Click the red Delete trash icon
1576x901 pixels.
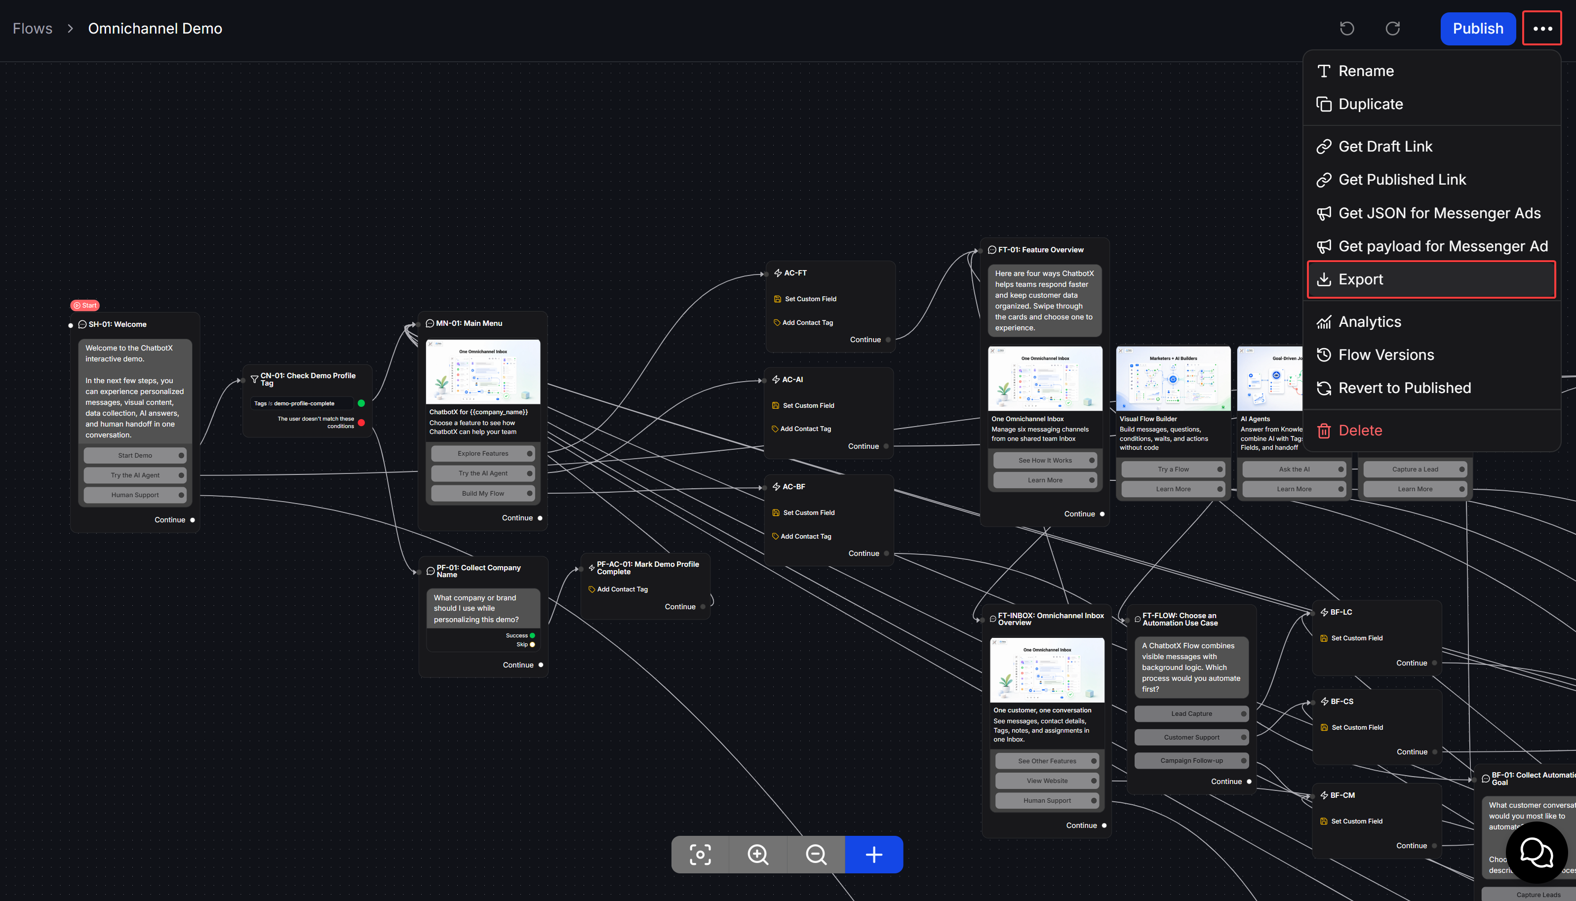pyautogui.click(x=1324, y=430)
